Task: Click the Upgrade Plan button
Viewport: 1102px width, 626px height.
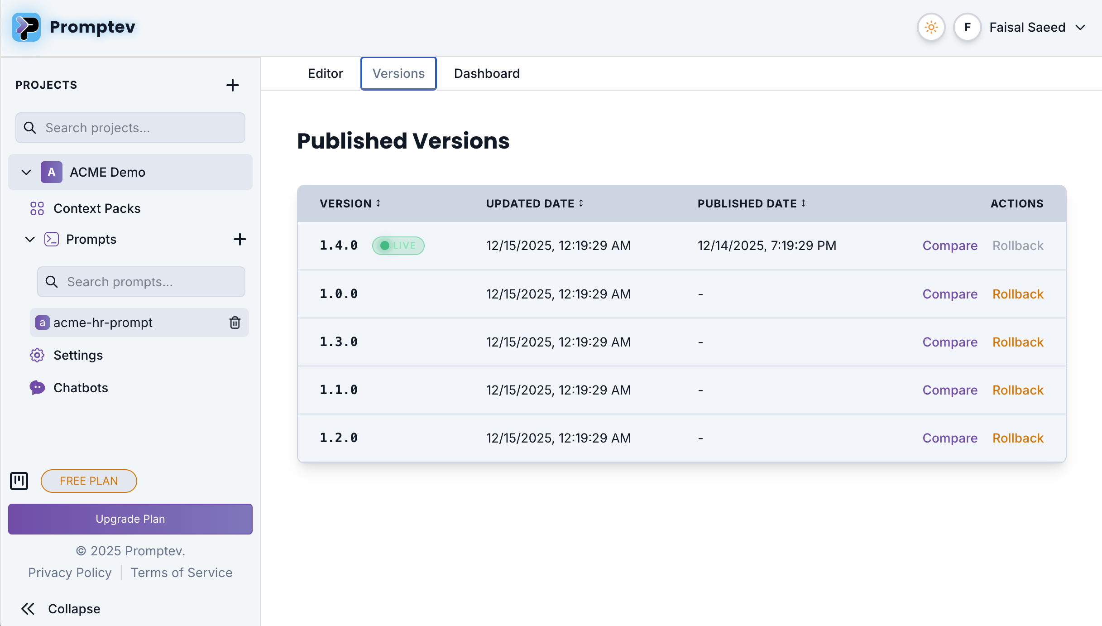Action: [130, 519]
